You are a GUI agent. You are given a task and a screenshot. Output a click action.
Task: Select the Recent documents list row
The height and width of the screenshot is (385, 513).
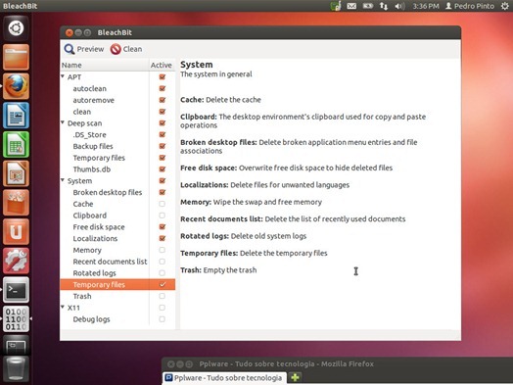pyautogui.click(x=117, y=262)
